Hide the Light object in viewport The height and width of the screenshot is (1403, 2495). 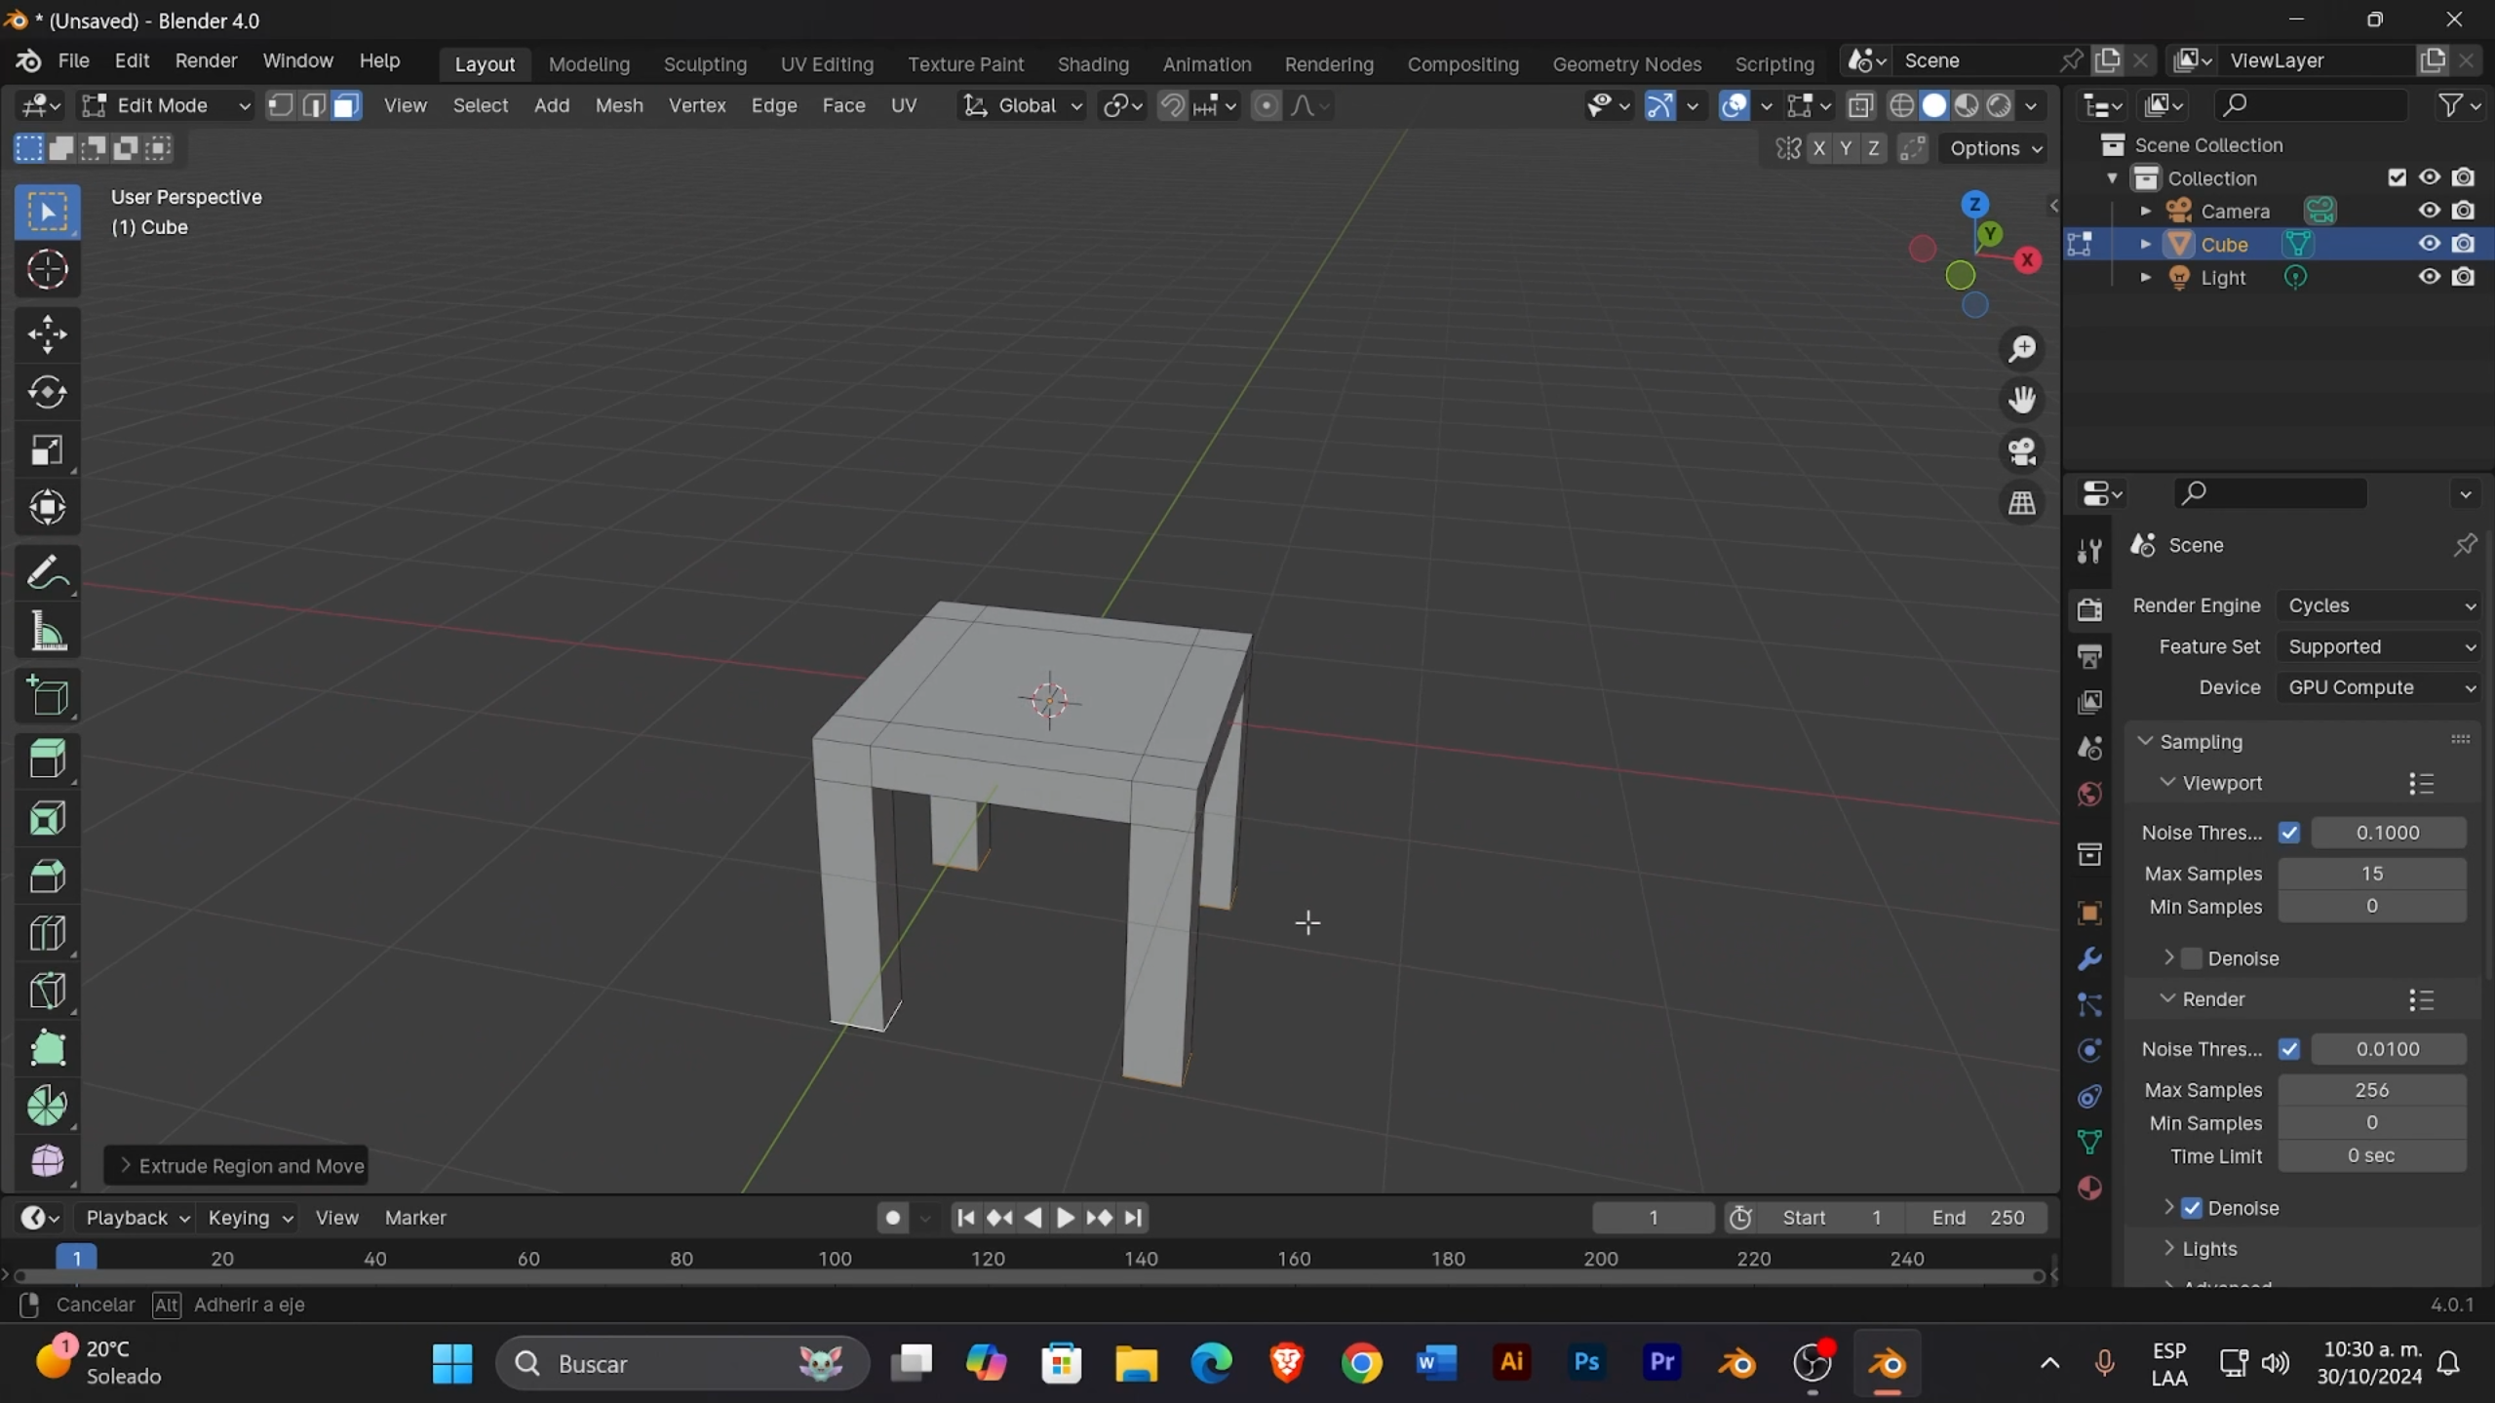pos(2429,277)
